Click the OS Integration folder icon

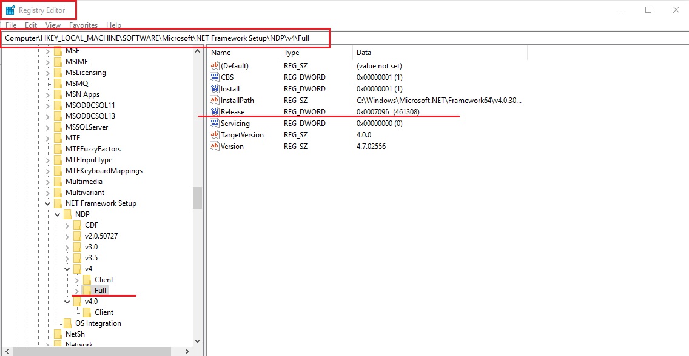pyautogui.click(x=67, y=323)
